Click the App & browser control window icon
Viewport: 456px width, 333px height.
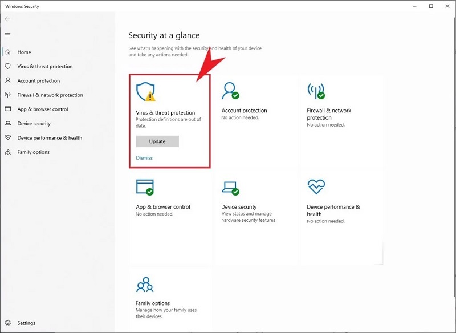145,187
